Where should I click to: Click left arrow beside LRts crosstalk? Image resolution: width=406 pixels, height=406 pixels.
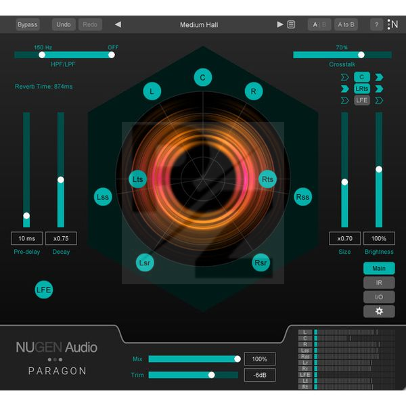click(x=344, y=89)
